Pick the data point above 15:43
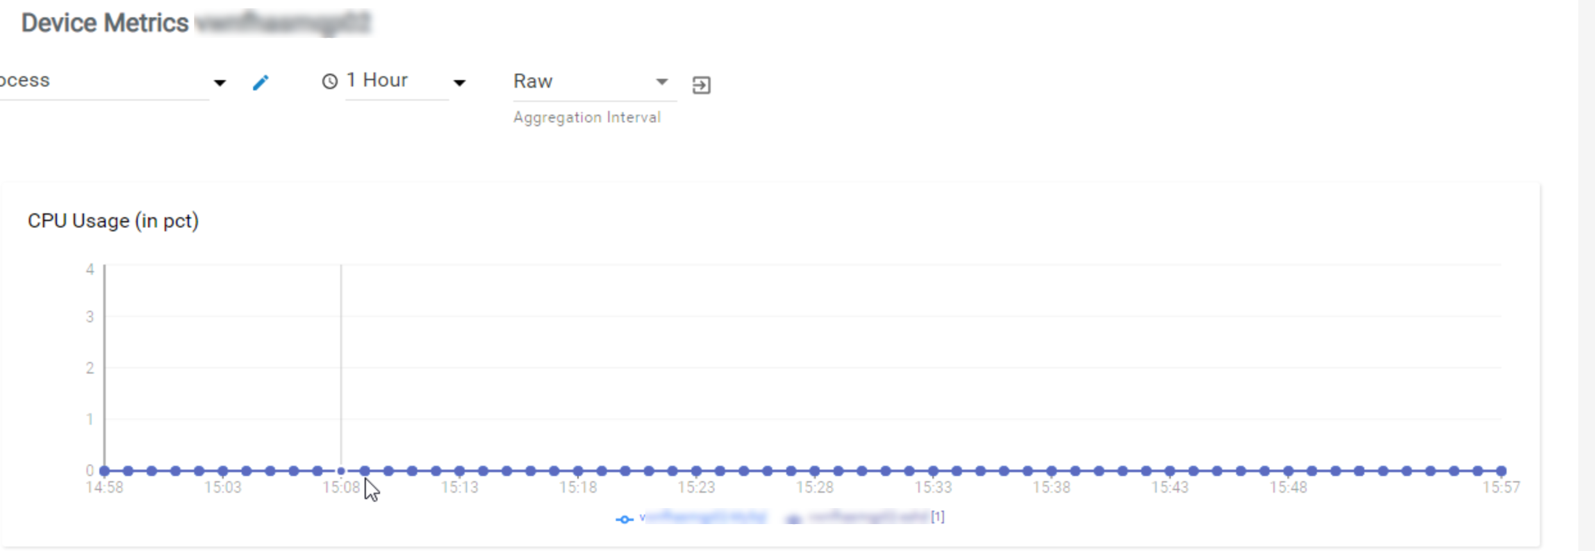Viewport: 1595px width, 551px height. tap(1170, 471)
